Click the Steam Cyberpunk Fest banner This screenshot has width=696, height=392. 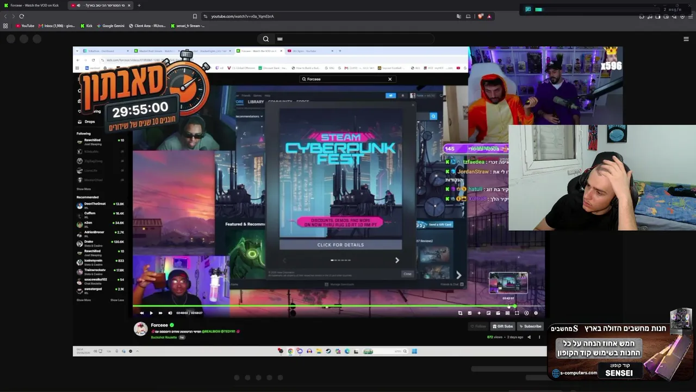340,173
